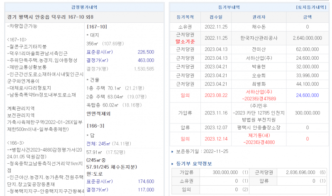This screenshot has width=332, height=196.
Task: Click the 2층 주택 63.04㎡ line
Action: (x=117, y=97)
